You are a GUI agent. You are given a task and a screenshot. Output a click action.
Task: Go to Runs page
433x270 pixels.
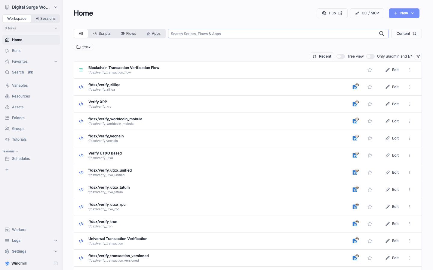[x=31, y=51]
